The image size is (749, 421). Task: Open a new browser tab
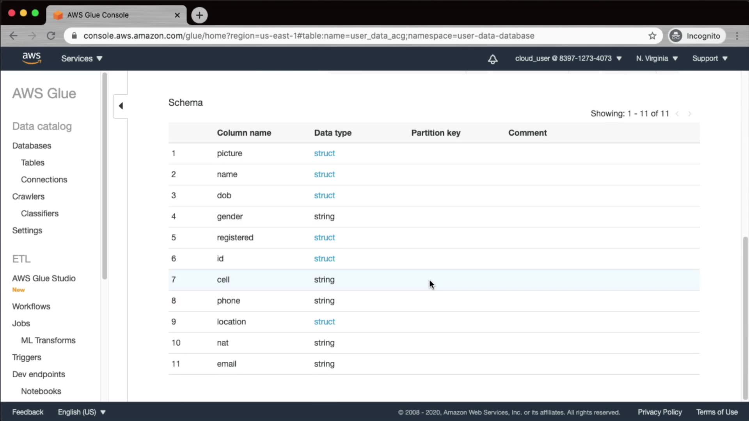(199, 15)
